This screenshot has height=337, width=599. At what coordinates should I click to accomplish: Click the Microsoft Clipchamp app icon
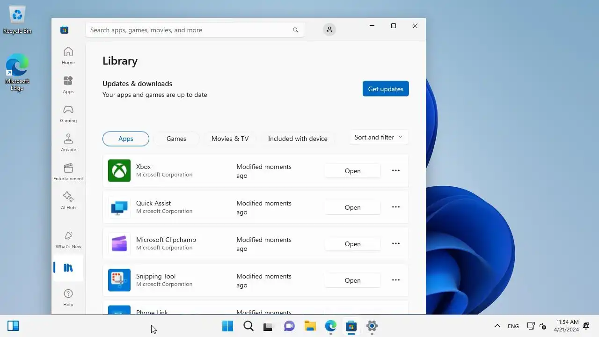click(x=119, y=243)
